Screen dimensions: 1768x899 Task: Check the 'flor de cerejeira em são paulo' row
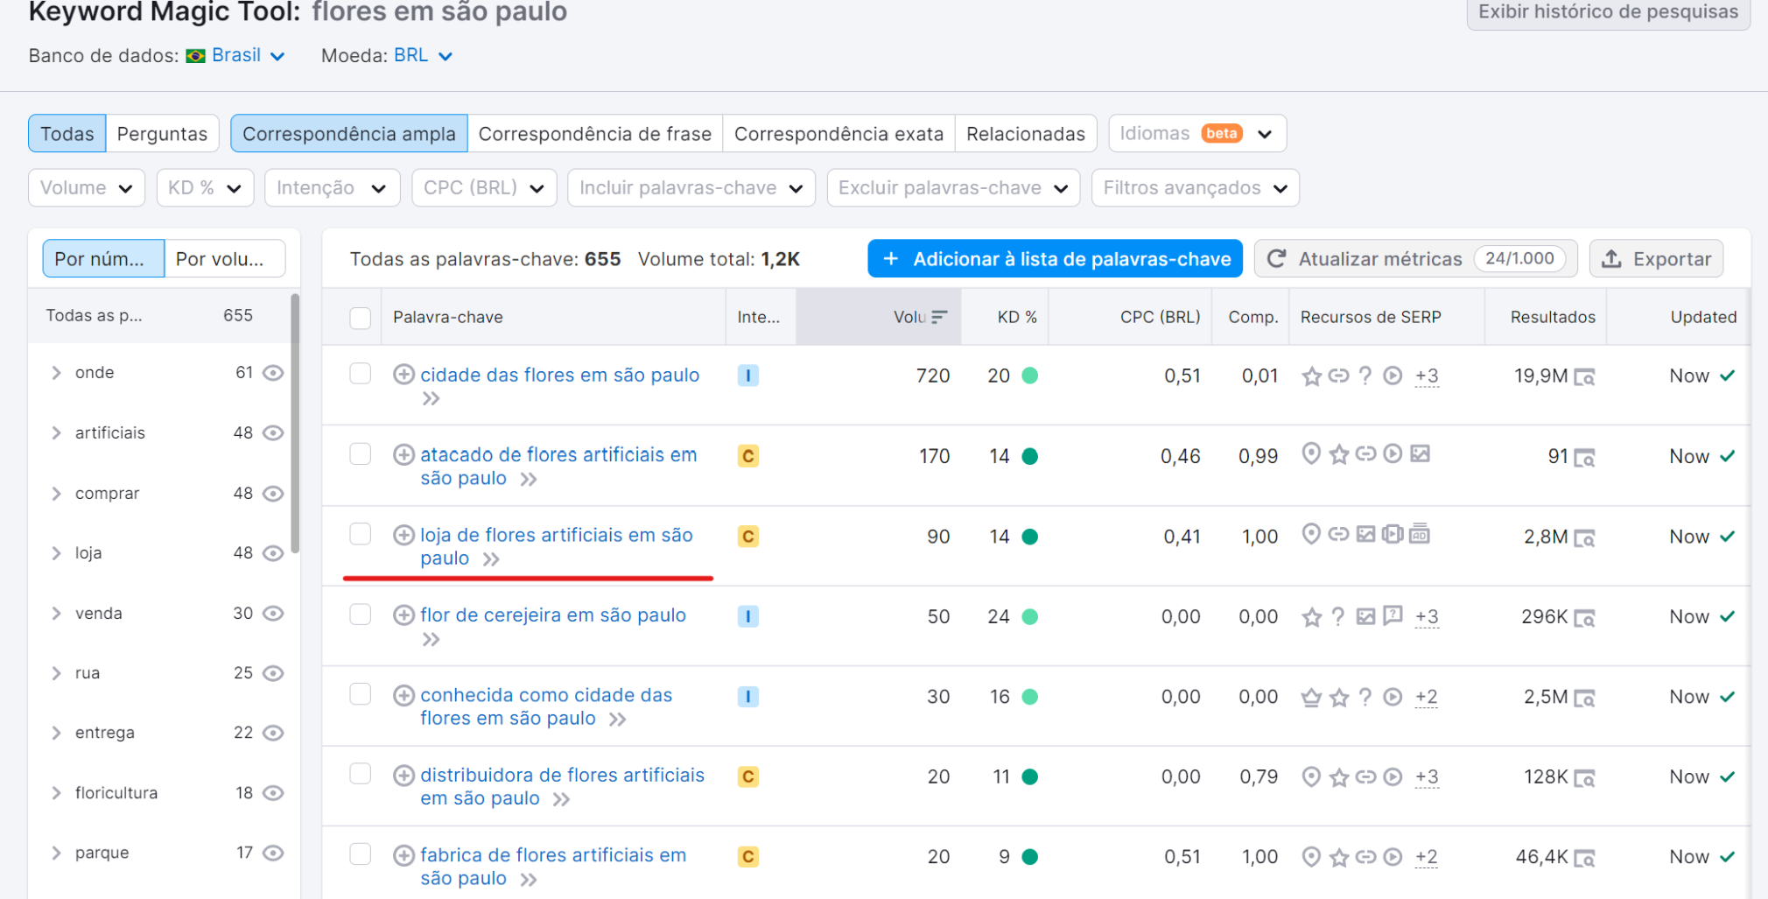pyautogui.click(x=361, y=614)
